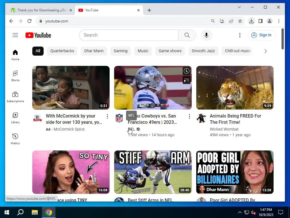
Task: Click the Sign in button
Action: 262,35
